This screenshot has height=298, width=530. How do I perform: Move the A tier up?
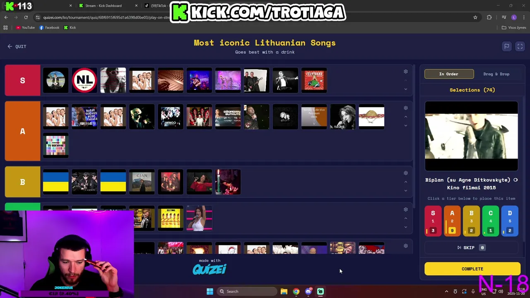tap(406, 117)
